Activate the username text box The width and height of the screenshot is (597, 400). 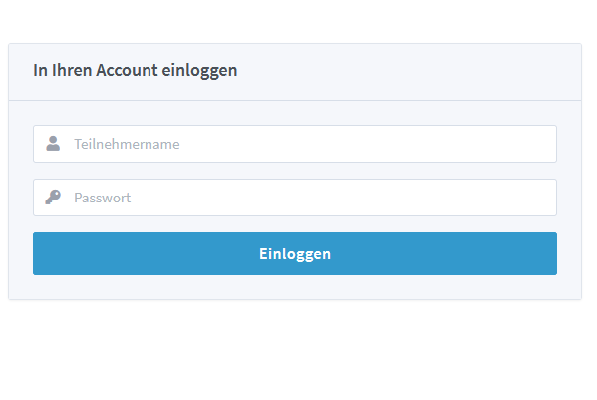pos(295,144)
